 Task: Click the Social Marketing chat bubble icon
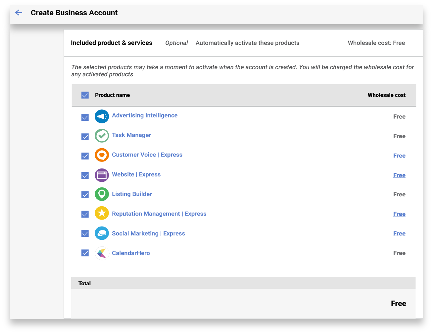pos(102,233)
